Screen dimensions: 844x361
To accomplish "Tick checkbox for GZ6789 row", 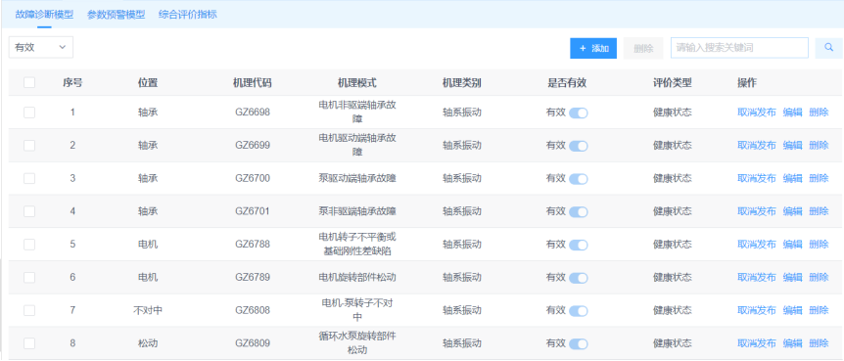I will (29, 278).
